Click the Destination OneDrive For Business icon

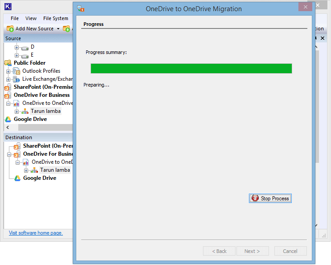coord(17,154)
